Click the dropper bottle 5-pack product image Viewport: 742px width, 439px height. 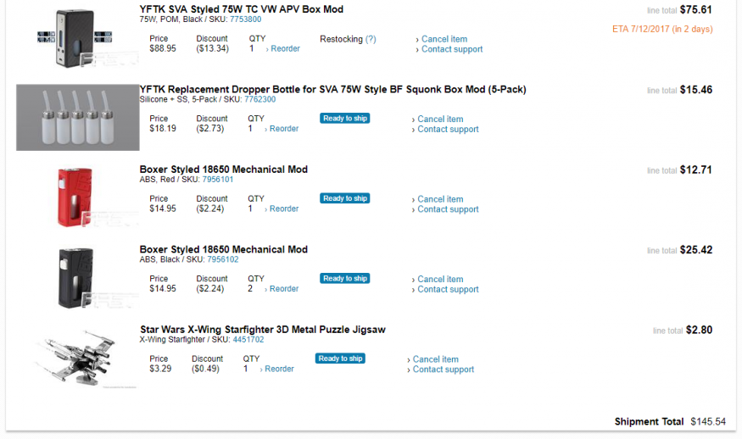(x=77, y=117)
